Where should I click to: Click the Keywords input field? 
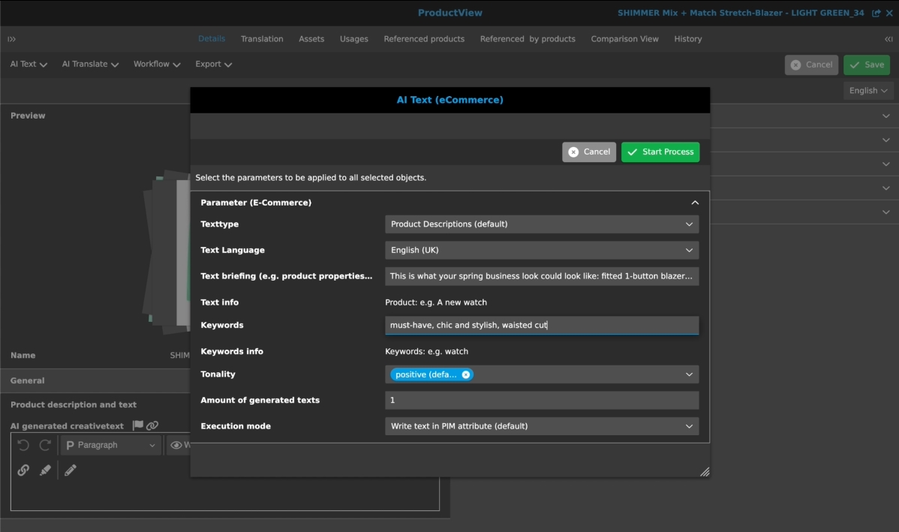click(x=541, y=325)
